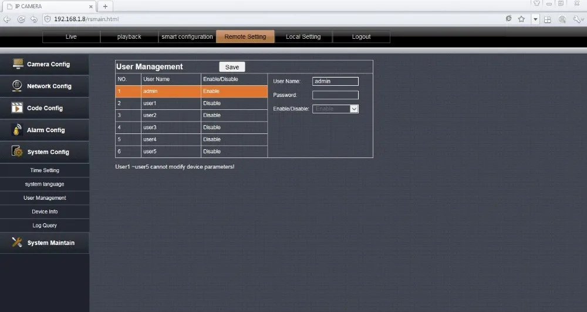Click the Enable/Disable column header
This screenshot has height=312, width=587.
pyautogui.click(x=234, y=79)
